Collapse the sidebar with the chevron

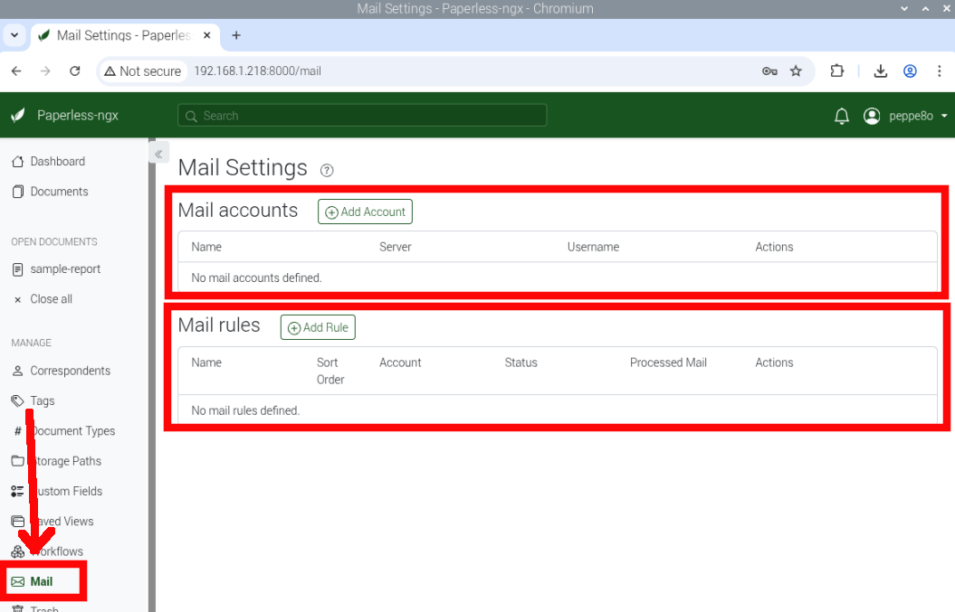(x=159, y=153)
